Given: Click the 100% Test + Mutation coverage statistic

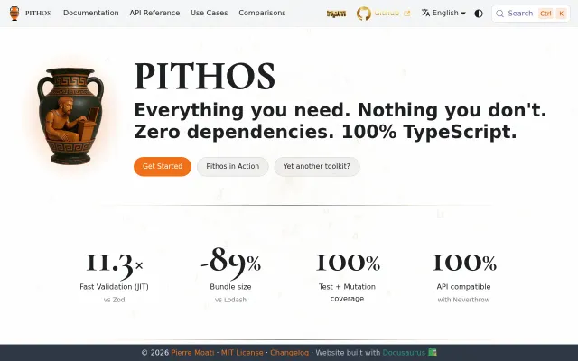Looking at the screenshot, I should click(x=347, y=277).
